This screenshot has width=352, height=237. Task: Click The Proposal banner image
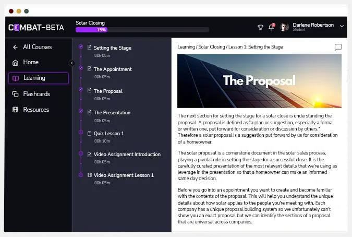[x=259, y=81]
